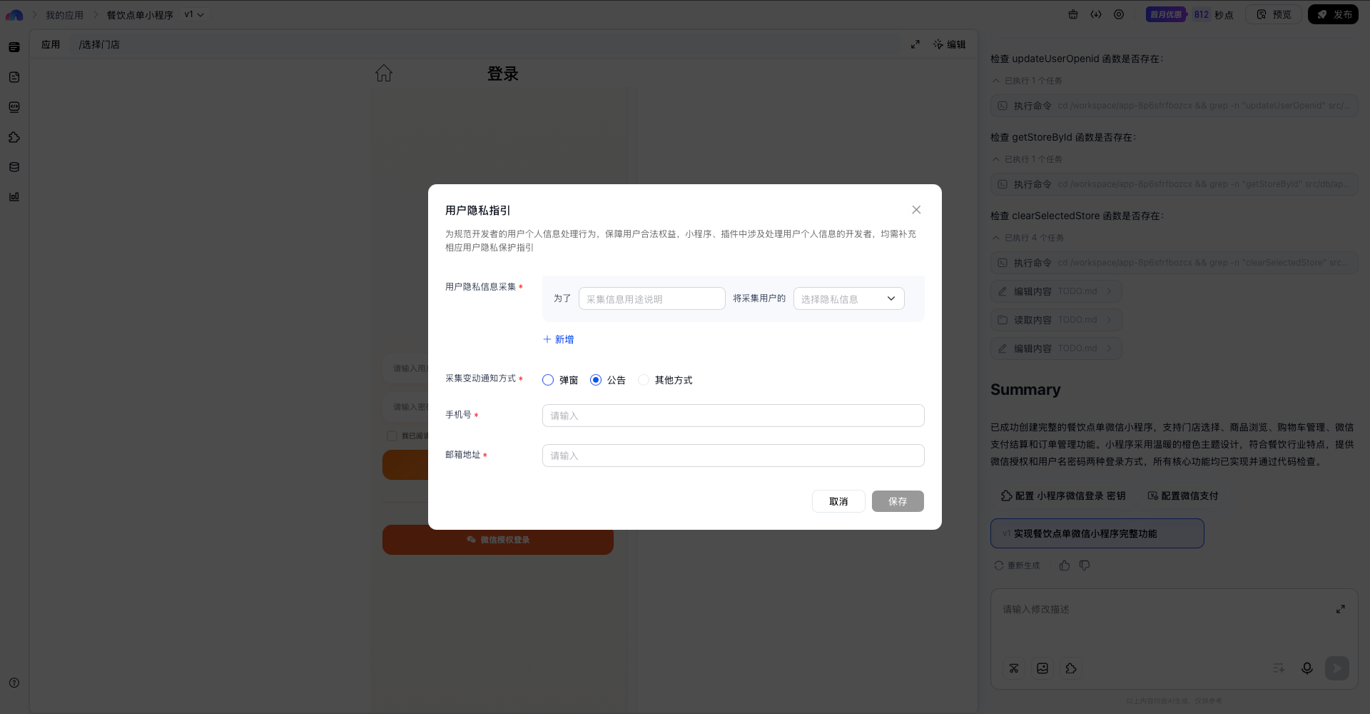The width and height of the screenshot is (1370, 714).
Task: Click the microphone voice input icon
Action: (x=1306, y=668)
